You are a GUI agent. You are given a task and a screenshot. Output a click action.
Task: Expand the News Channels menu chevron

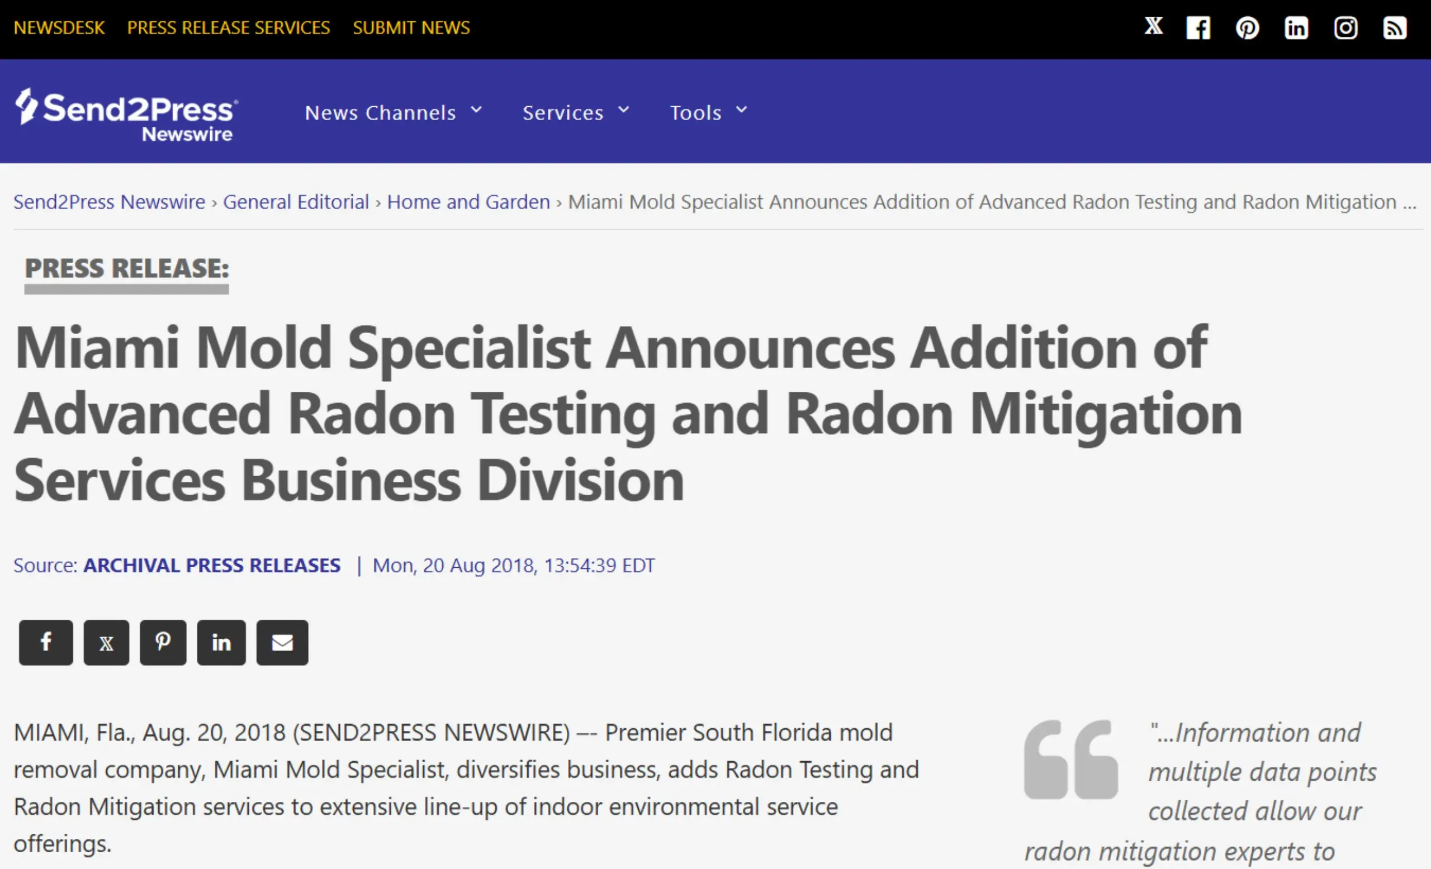[x=476, y=110]
